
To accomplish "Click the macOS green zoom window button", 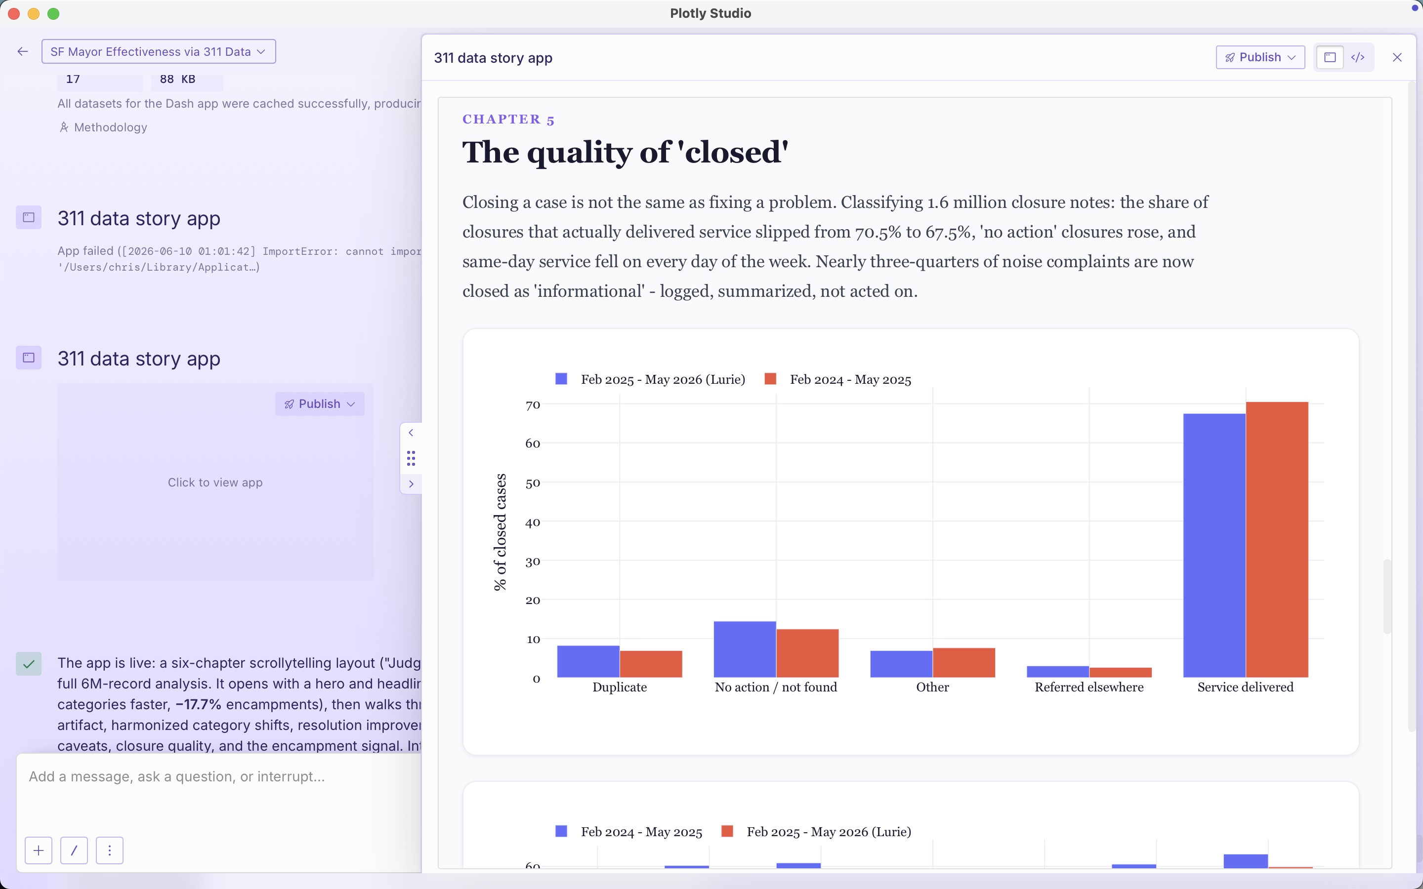I will point(53,13).
